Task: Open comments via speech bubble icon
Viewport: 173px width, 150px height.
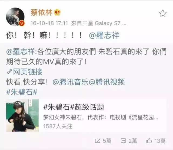Action: click(x=123, y=141)
